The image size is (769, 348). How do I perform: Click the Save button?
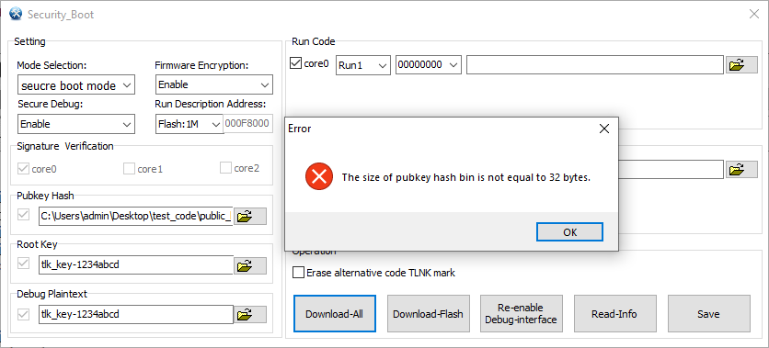[708, 314]
